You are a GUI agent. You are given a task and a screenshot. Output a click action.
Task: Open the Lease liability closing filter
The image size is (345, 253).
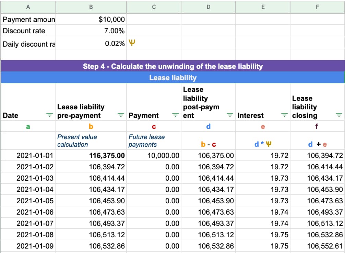(x=340, y=116)
